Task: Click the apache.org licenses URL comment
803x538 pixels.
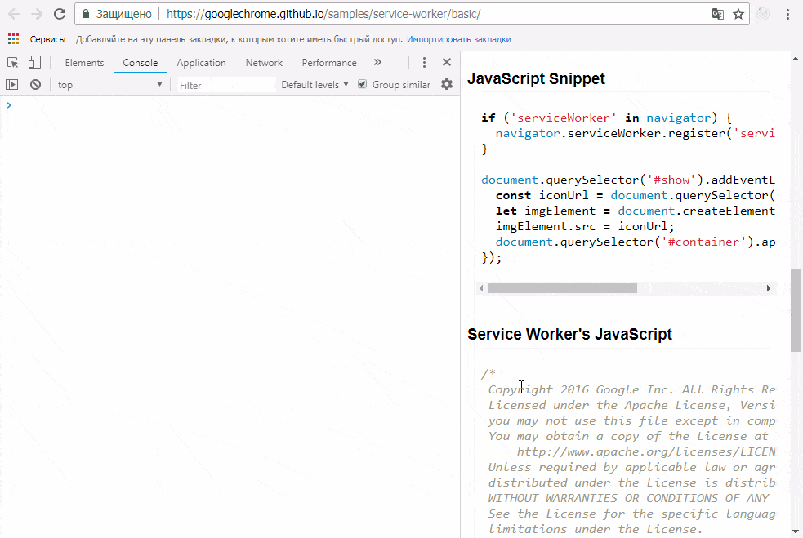Action: point(646,451)
